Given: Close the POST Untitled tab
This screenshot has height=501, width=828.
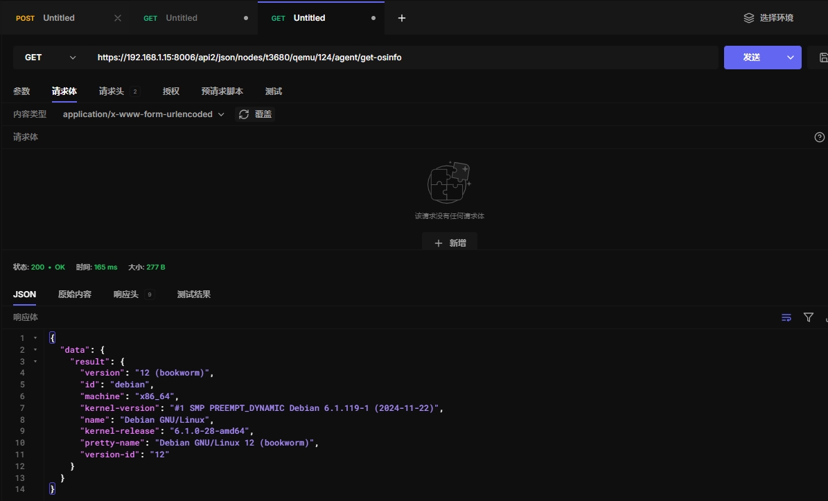Looking at the screenshot, I should [118, 18].
